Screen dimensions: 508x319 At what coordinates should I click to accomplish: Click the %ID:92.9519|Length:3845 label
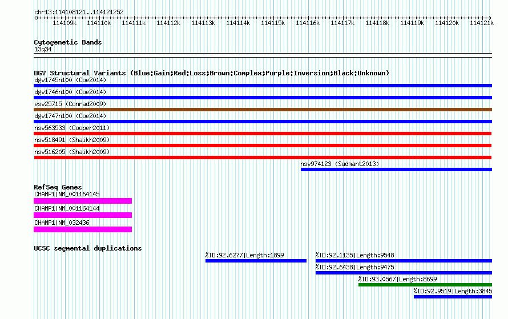pos(453,291)
